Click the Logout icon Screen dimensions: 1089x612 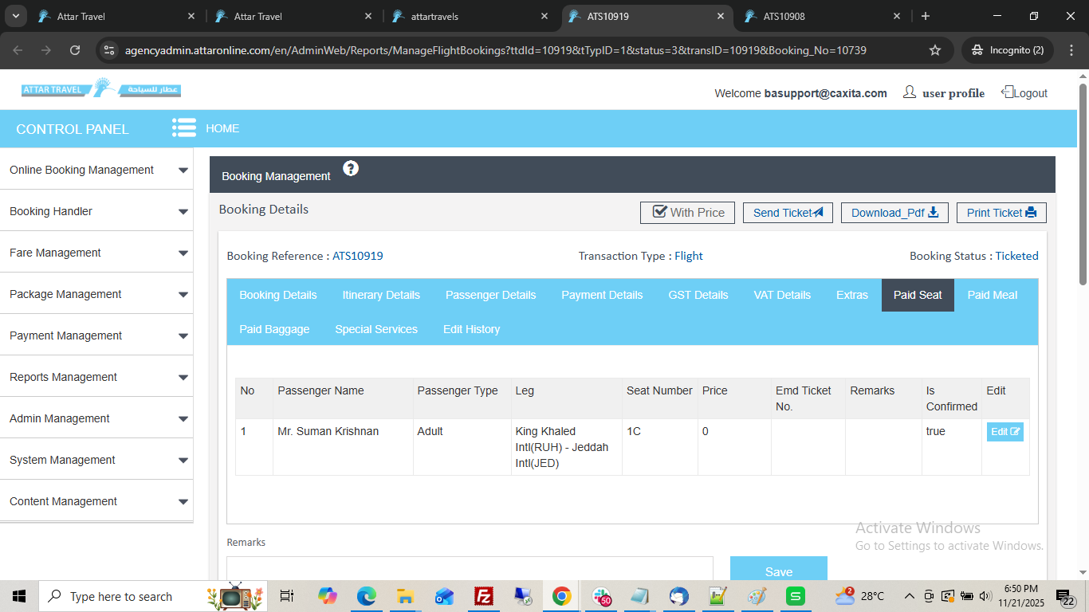point(1008,92)
